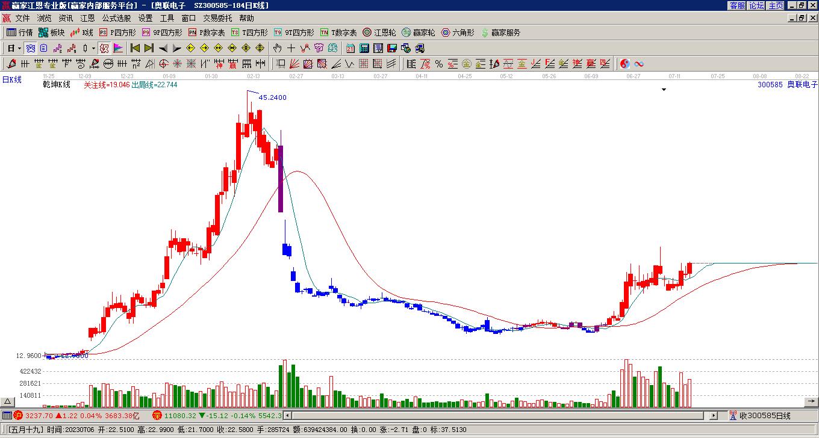Open the P数字表 number table
819x438 pixels.
pyautogui.click(x=207, y=32)
